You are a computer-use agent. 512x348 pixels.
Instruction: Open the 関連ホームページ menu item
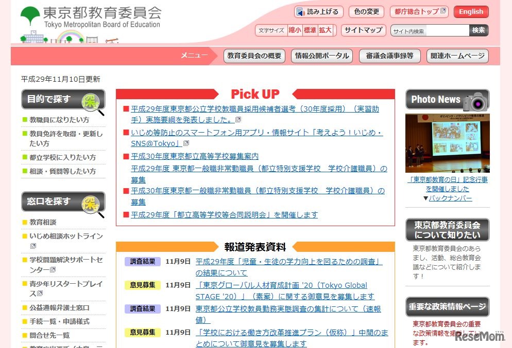[456, 56]
